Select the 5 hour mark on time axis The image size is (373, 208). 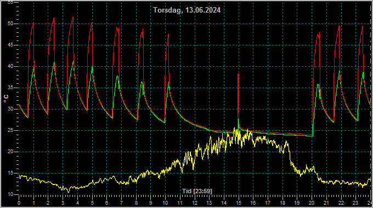92,203
